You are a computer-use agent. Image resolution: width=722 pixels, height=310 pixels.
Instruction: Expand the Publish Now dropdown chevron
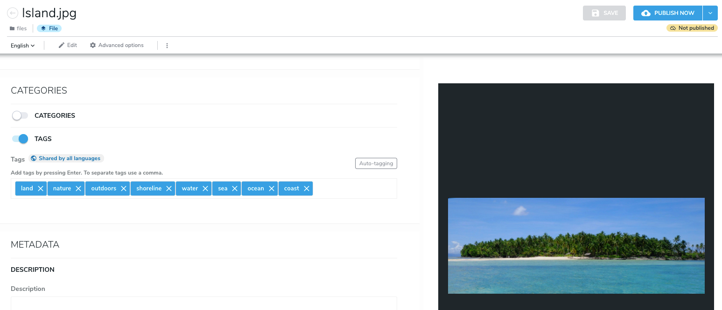710,13
